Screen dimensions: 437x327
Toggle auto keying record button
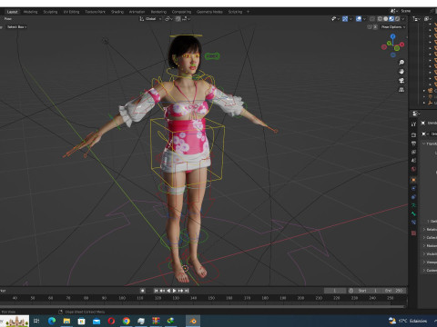[142, 291]
